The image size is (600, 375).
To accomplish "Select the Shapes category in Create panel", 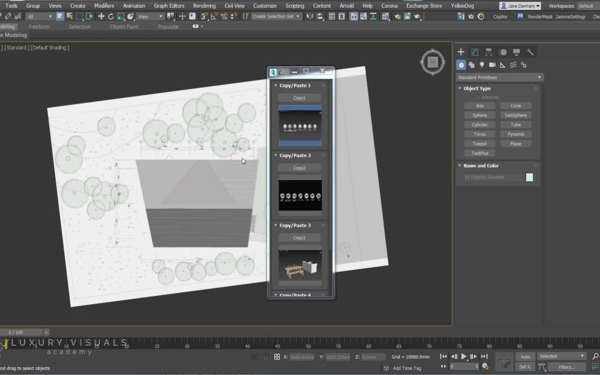I will (472, 65).
